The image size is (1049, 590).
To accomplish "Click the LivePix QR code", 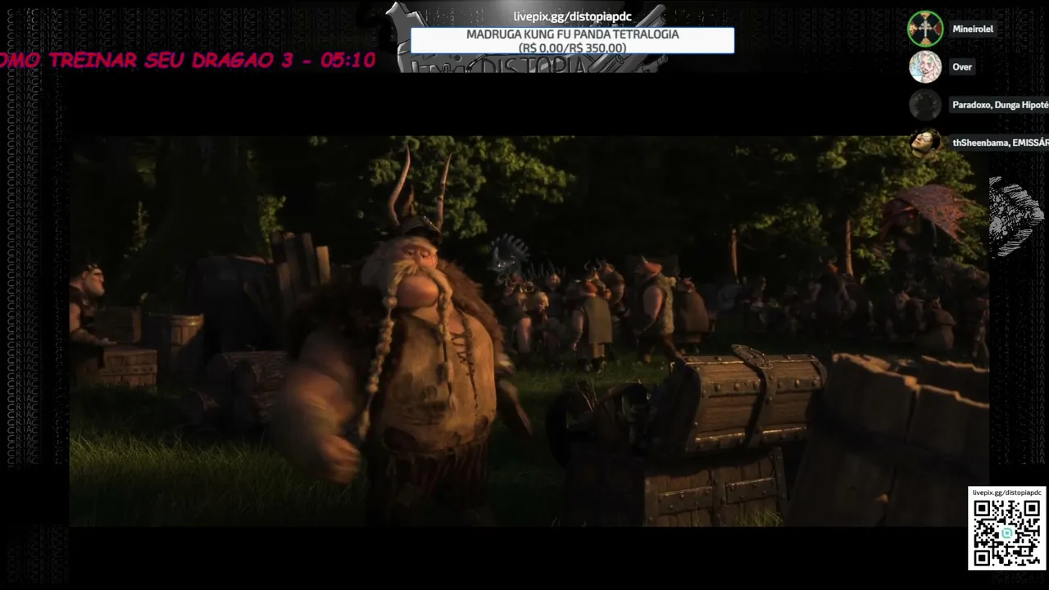I will (x=1006, y=533).
